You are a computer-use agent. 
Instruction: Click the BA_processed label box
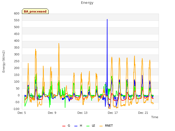(35, 11)
